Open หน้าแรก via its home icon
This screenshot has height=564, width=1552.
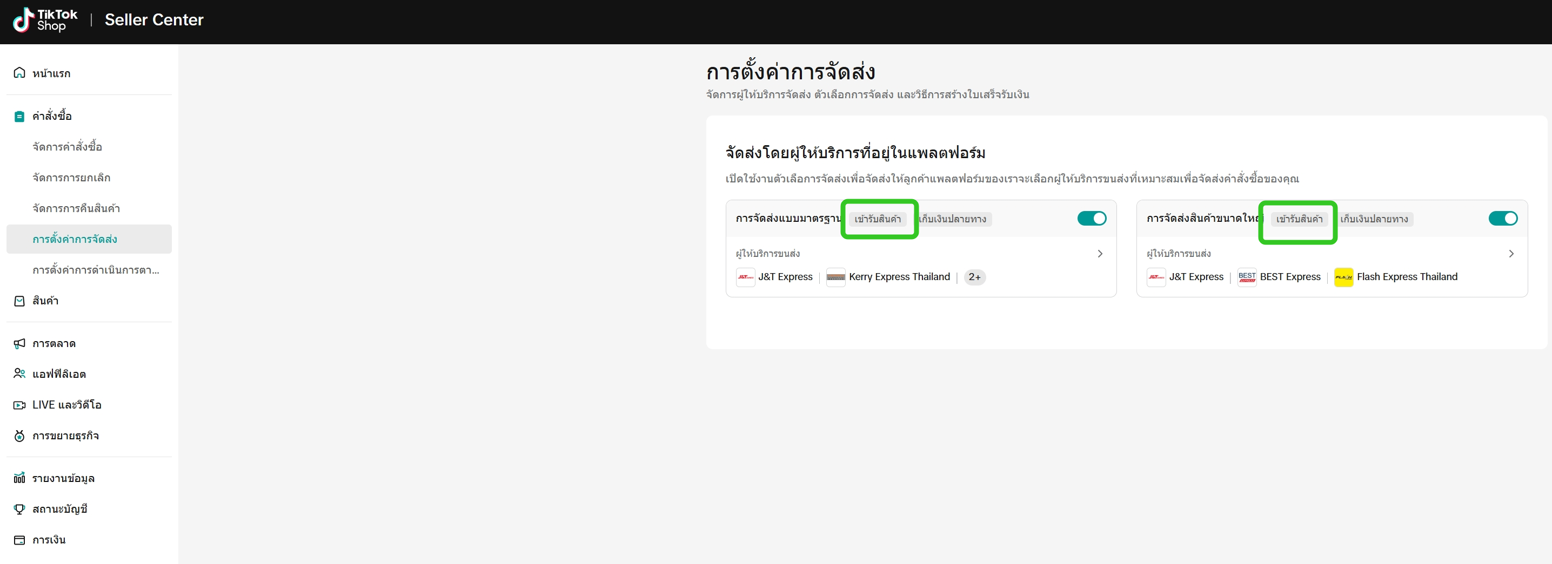19,73
